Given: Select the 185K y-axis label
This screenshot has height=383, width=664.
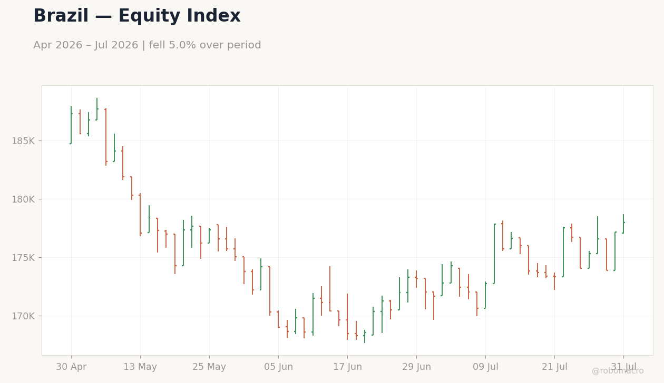Looking at the screenshot, I should tap(23, 141).
